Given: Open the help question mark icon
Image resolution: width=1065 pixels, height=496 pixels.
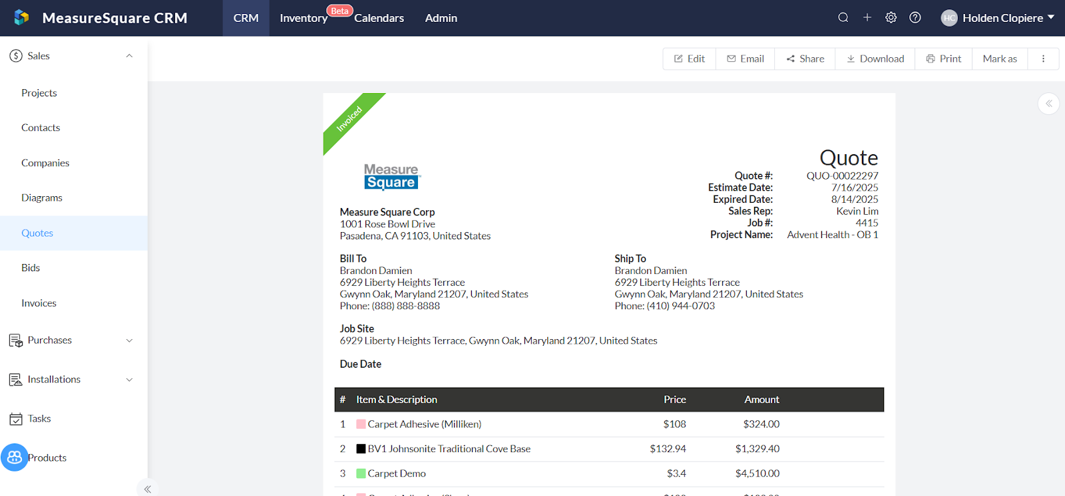Looking at the screenshot, I should coord(915,18).
